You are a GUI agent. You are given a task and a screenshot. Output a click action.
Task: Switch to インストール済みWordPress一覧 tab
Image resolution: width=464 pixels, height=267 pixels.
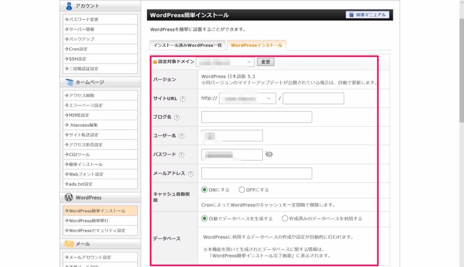(188, 45)
